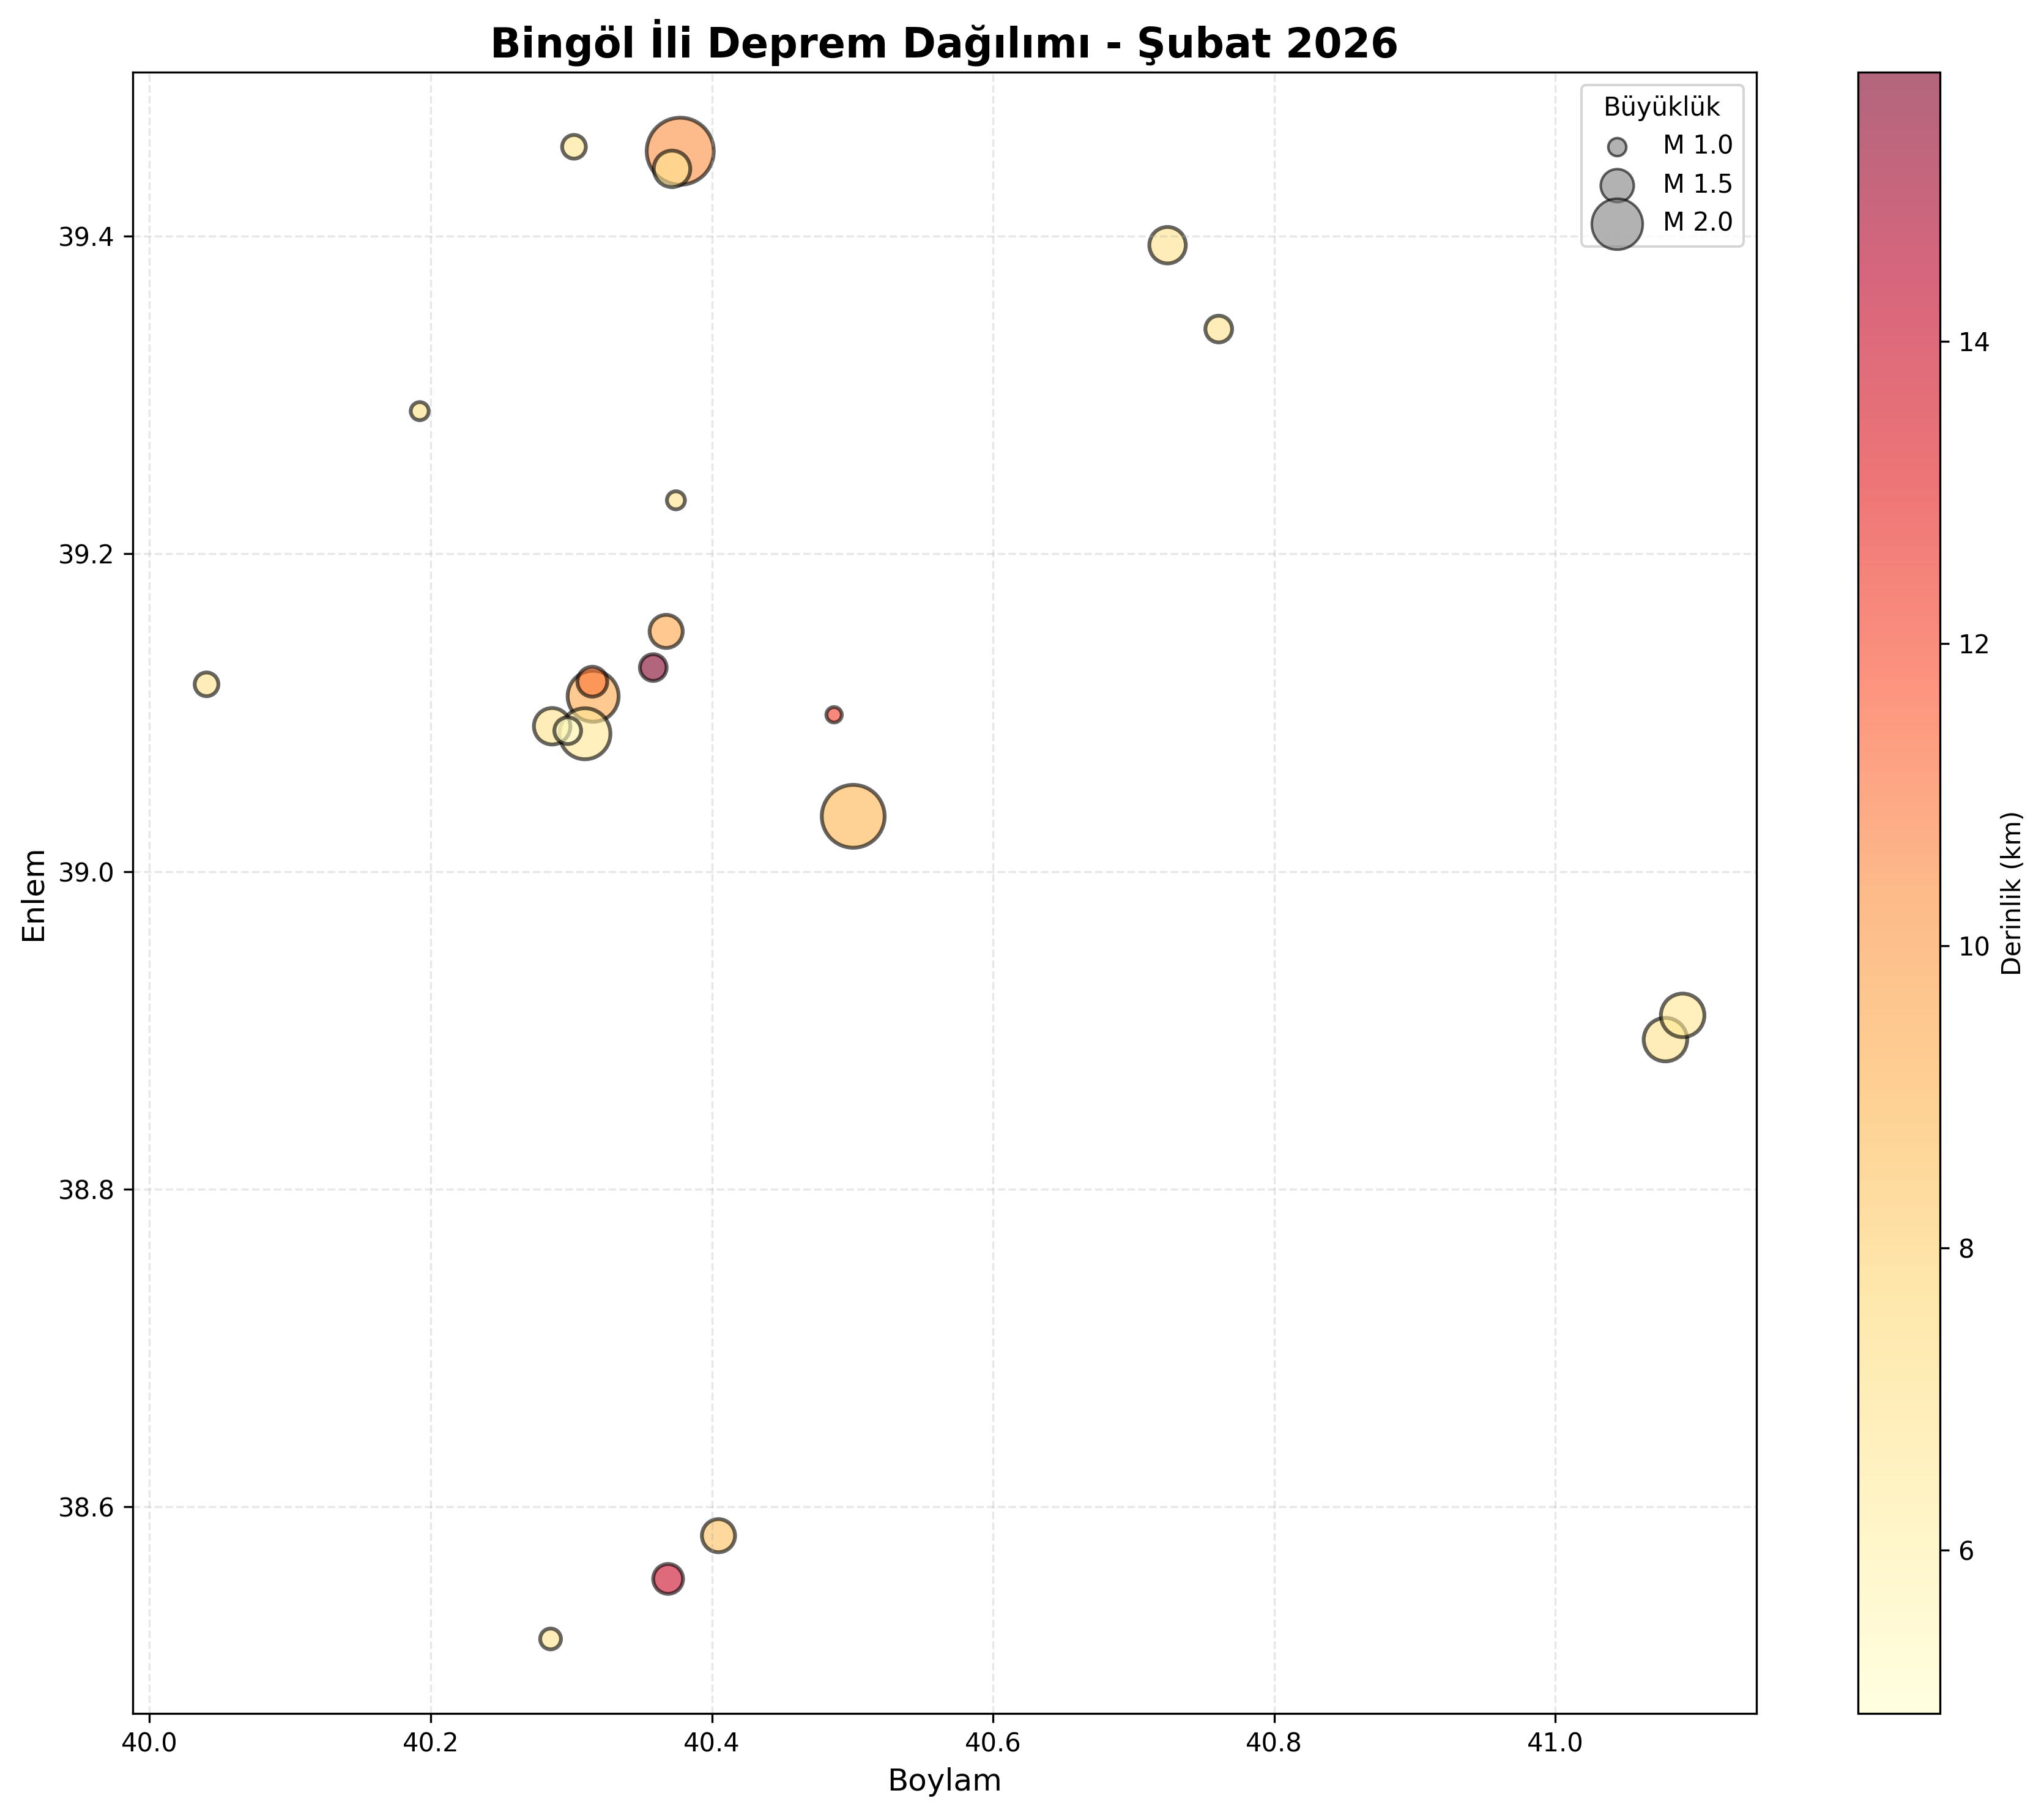Screen dimensions: 2044x1815
Task: Click the easternmost marker near longitude 41.09
Action: tap(1683, 1016)
